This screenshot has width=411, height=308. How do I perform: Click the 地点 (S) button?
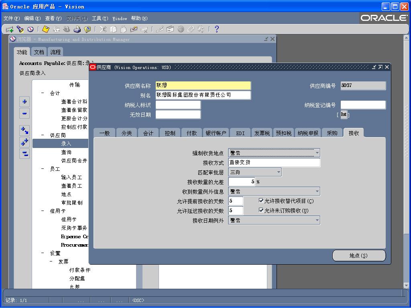pos(359,255)
